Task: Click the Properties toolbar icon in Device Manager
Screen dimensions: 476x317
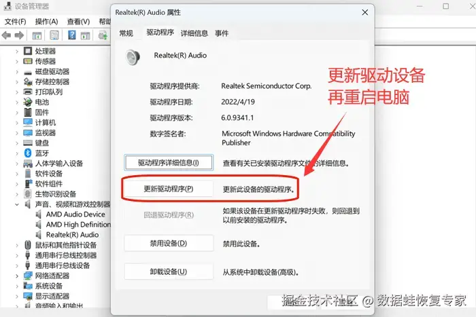Action: [x=54, y=35]
